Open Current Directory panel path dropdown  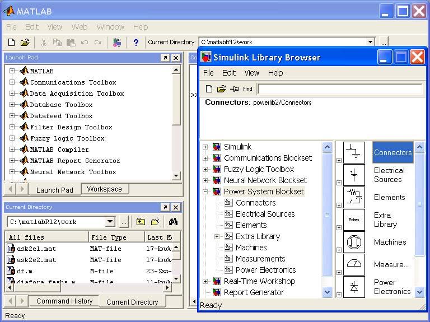click(110, 222)
